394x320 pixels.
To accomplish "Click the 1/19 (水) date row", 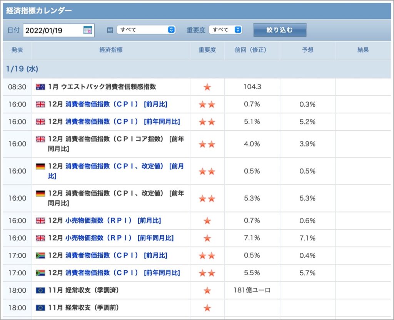I will [x=197, y=69].
